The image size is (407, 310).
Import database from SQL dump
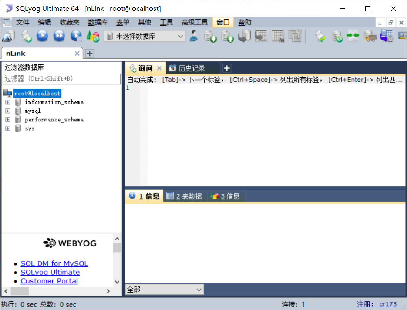[x=227, y=36]
